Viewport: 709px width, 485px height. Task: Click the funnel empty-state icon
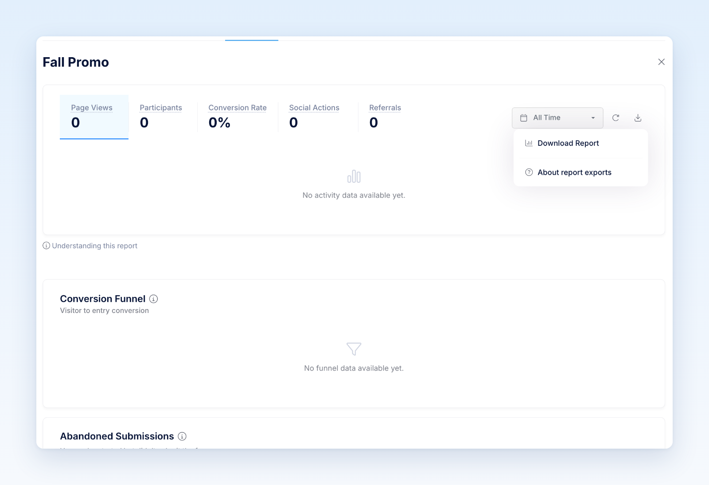354,349
